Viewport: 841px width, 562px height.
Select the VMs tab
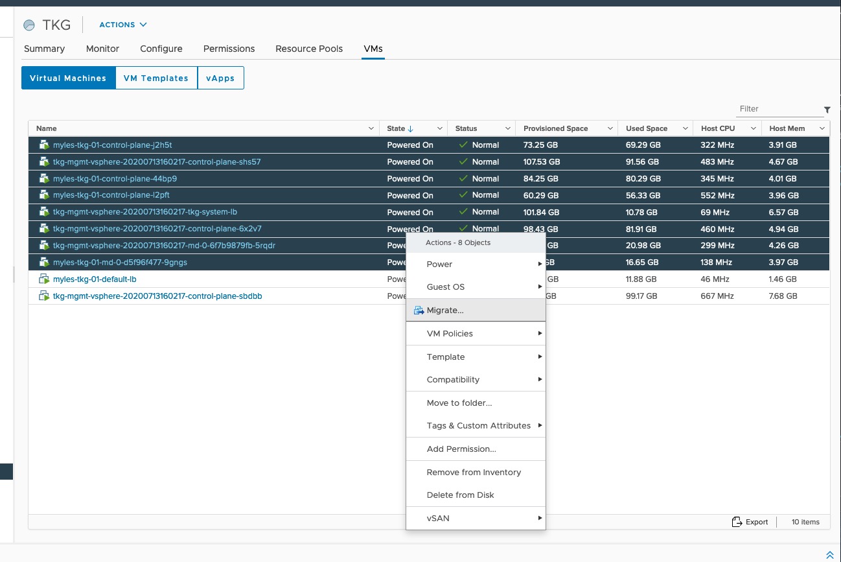coord(373,49)
